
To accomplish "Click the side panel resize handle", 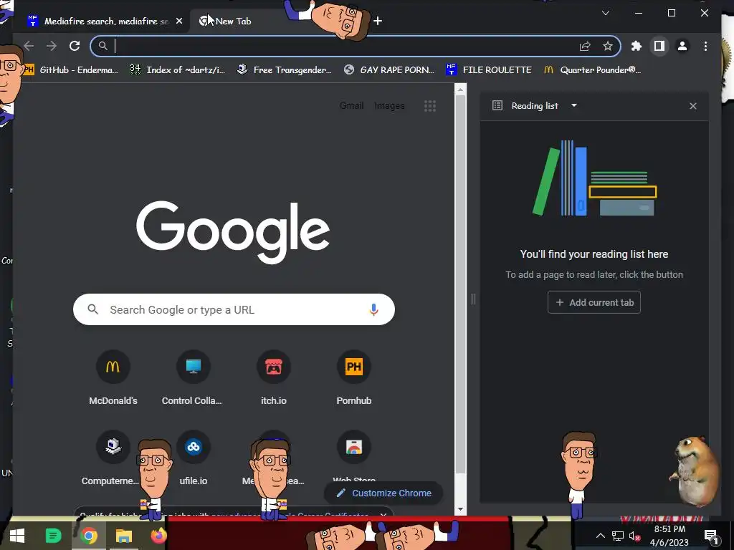I will [473, 299].
